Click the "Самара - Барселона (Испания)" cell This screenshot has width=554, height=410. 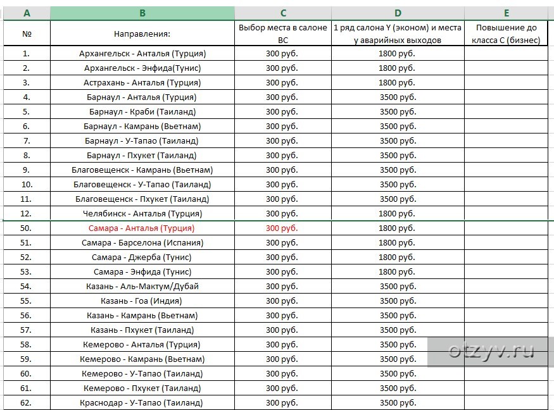click(x=142, y=243)
